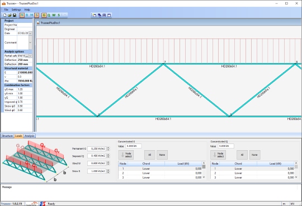
Task: Click the Save disk icon
Action: click(15, 15)
